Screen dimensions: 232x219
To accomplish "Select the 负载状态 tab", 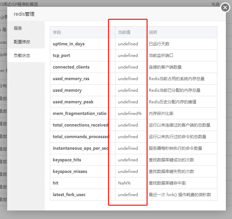I will 26,55.
